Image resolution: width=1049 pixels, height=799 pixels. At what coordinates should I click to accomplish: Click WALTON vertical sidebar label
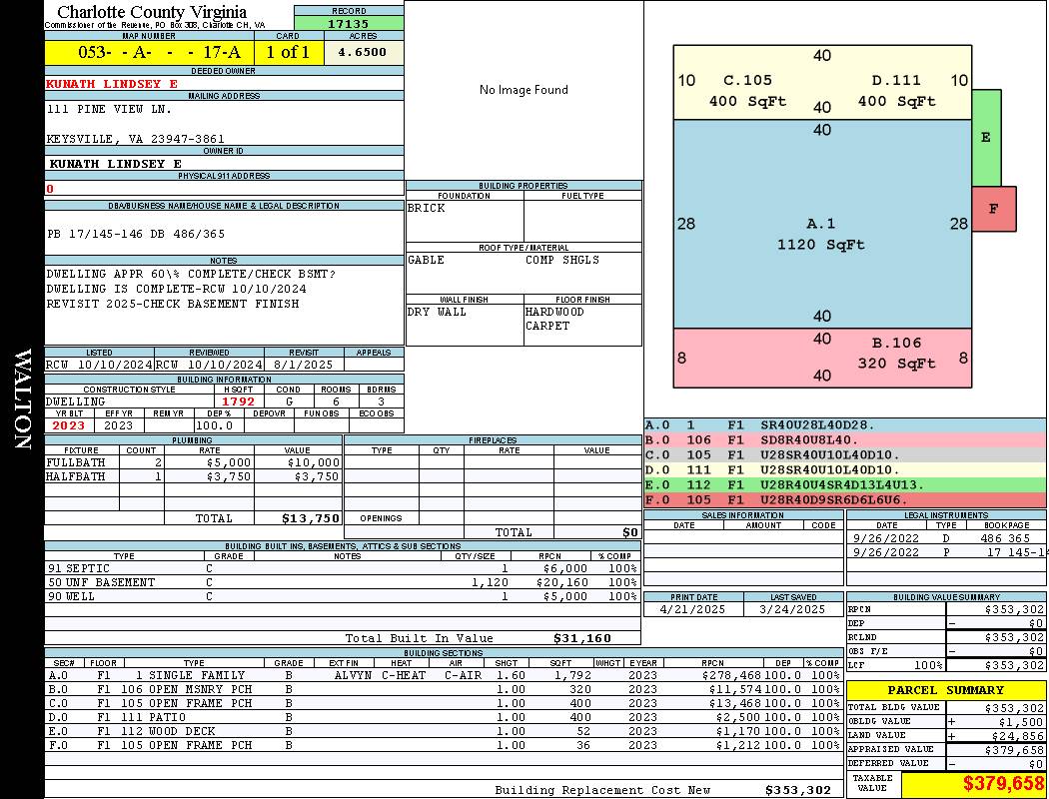(22, 399)
